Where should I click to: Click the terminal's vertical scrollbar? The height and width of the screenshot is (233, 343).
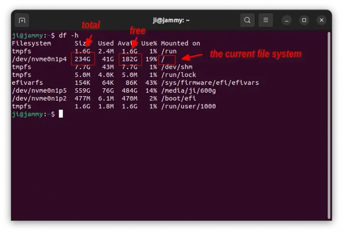pyautogui.click(x=328, y=123)
